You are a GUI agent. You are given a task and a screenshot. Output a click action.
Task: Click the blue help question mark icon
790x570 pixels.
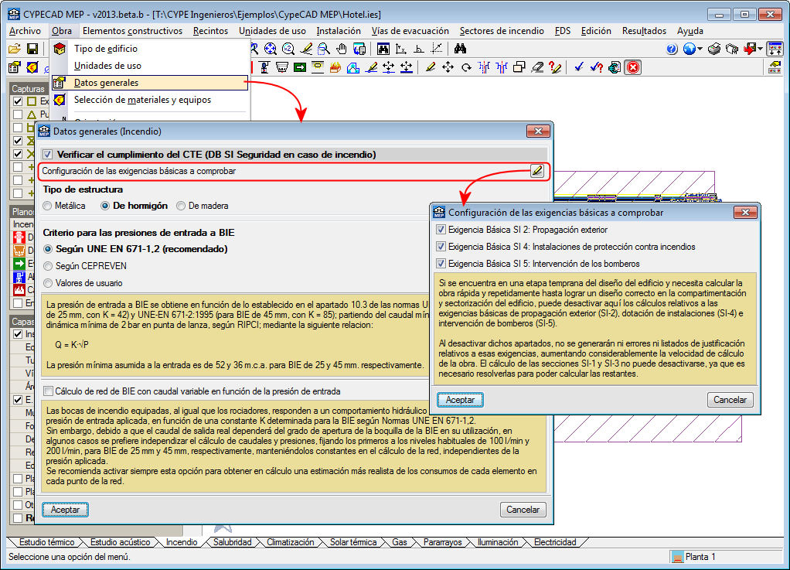click(x=672, y=49)
